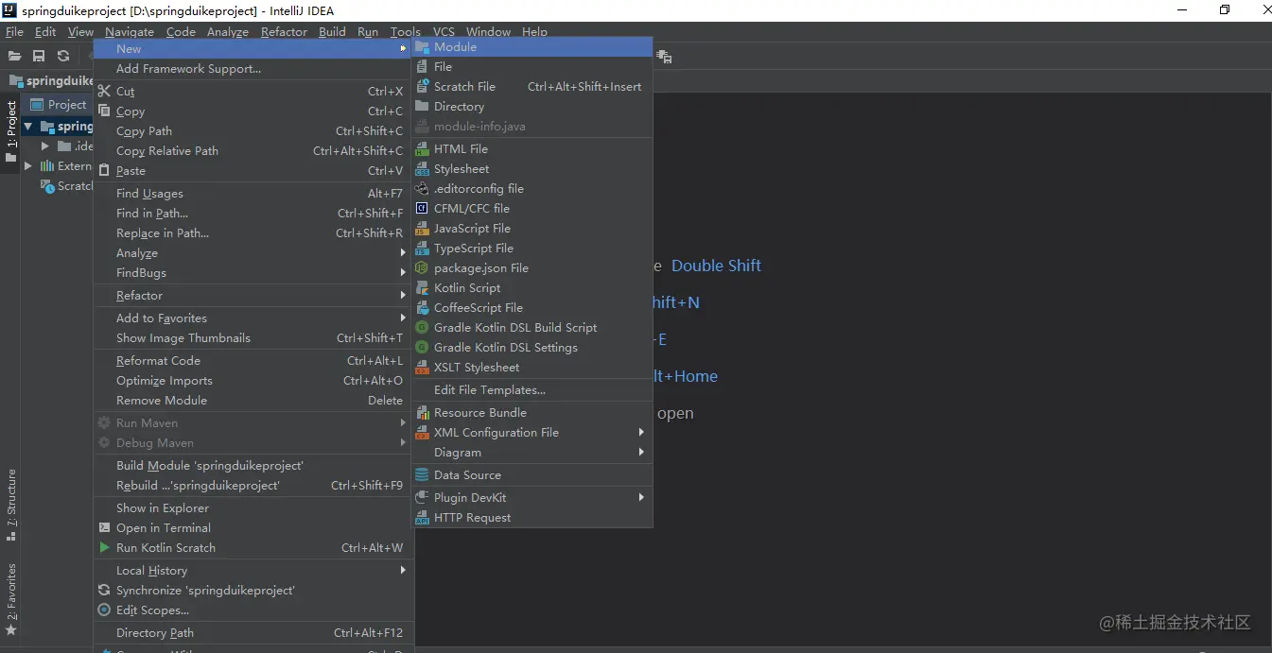Open the VCS menu in menu bar
Viewport: 1272px width, 653px height.
(444, 32)
